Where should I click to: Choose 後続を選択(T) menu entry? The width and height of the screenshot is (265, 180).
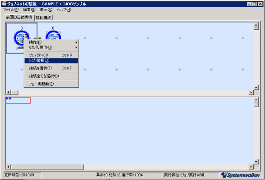coord(51,68)
